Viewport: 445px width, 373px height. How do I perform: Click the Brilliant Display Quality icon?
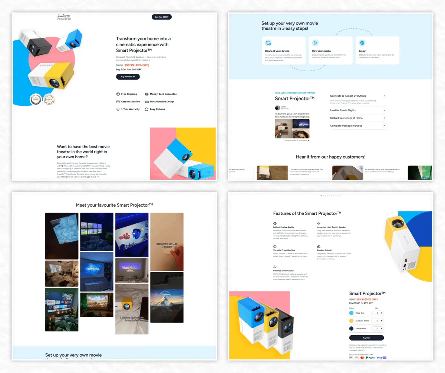275,223
